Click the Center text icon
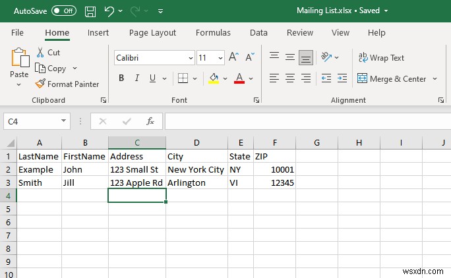 [290, 78]
